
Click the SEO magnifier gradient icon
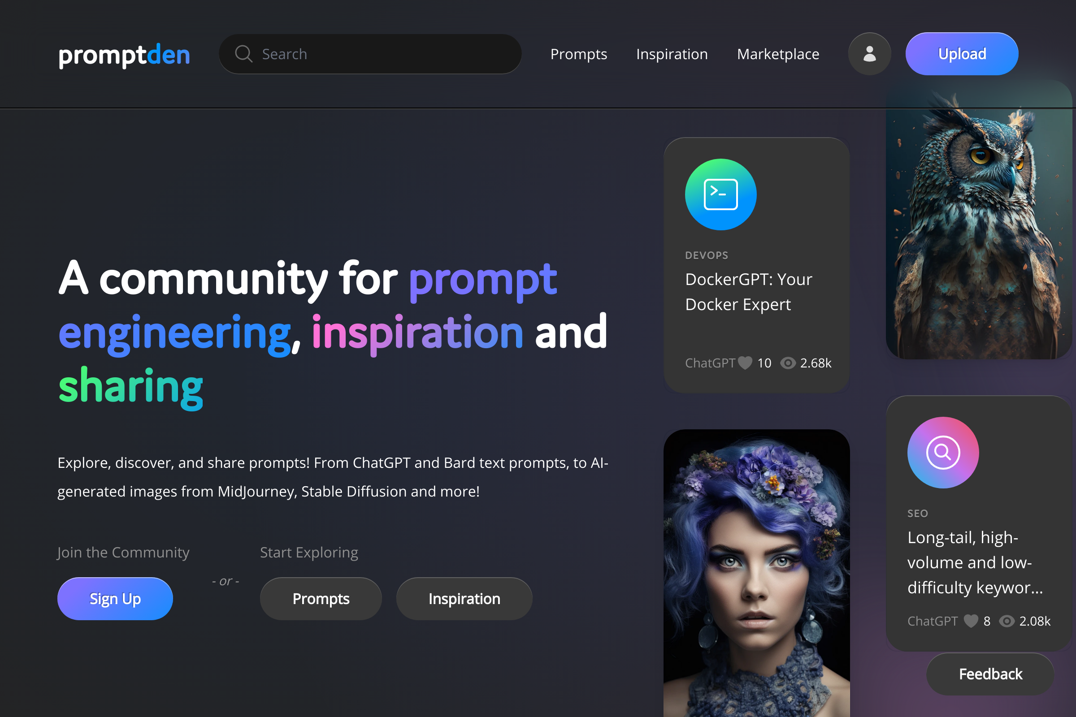tap(943, 452)
